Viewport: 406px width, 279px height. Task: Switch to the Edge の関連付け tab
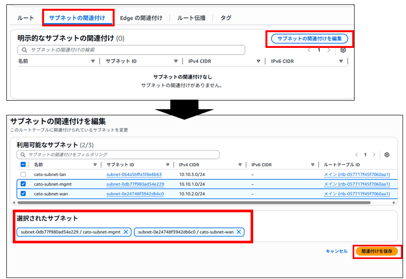[x=142, y=18]
